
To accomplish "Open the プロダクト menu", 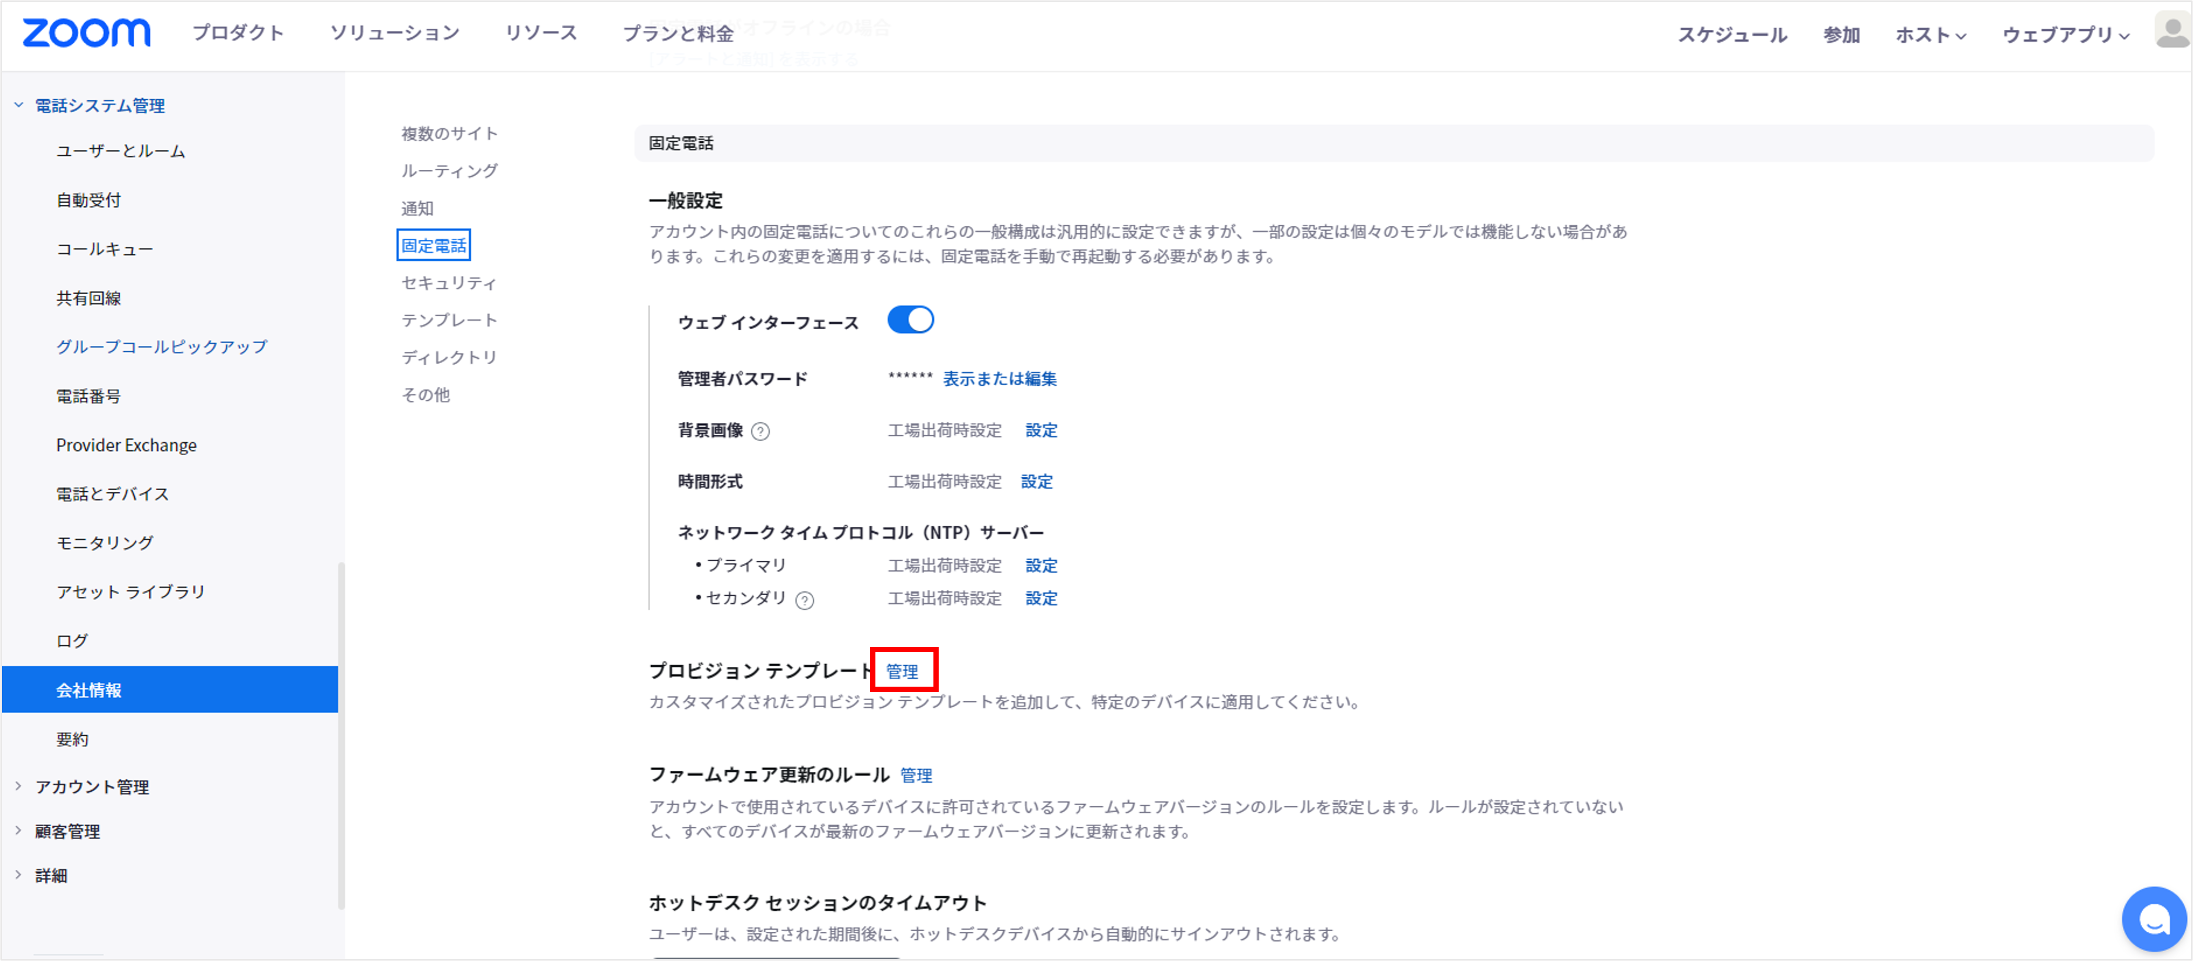I will pos(237,33).
